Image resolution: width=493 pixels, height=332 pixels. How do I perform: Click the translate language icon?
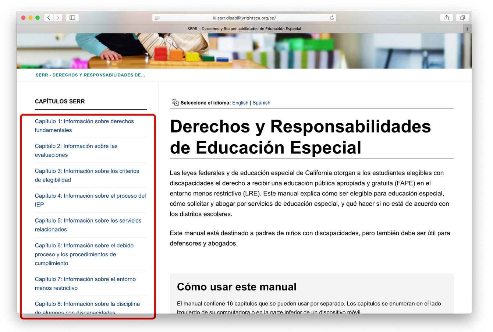tap(175, 103)
